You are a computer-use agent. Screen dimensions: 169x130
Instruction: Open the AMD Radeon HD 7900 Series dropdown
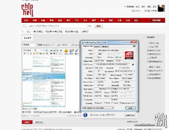pos(98,108)
